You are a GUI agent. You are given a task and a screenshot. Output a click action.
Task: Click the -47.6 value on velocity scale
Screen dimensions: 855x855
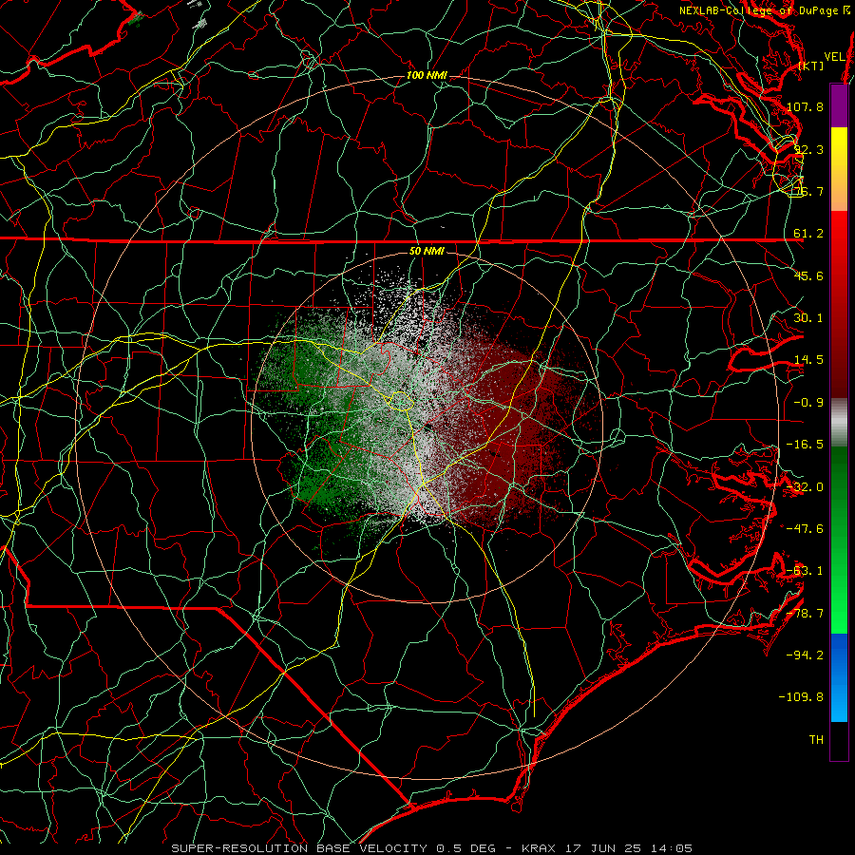point(805,529)
